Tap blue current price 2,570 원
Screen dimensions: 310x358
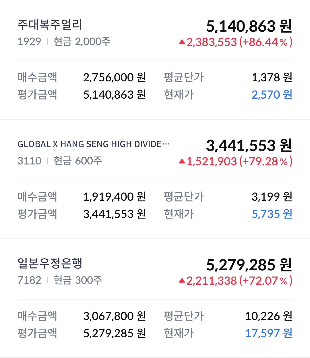(272, 95)
